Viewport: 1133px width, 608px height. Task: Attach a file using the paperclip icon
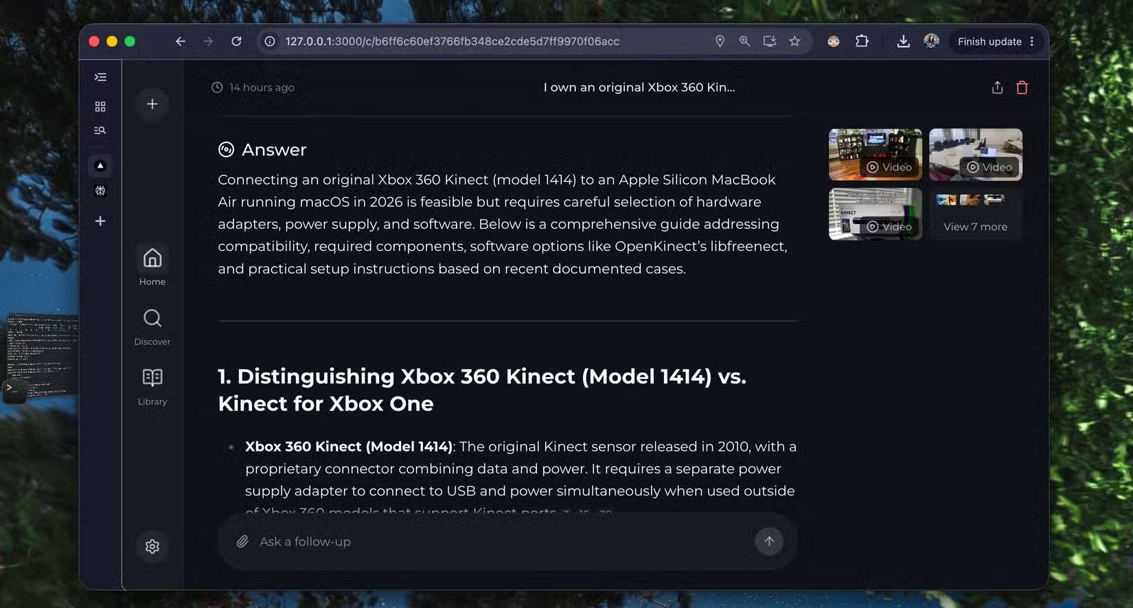coord(242,541)
